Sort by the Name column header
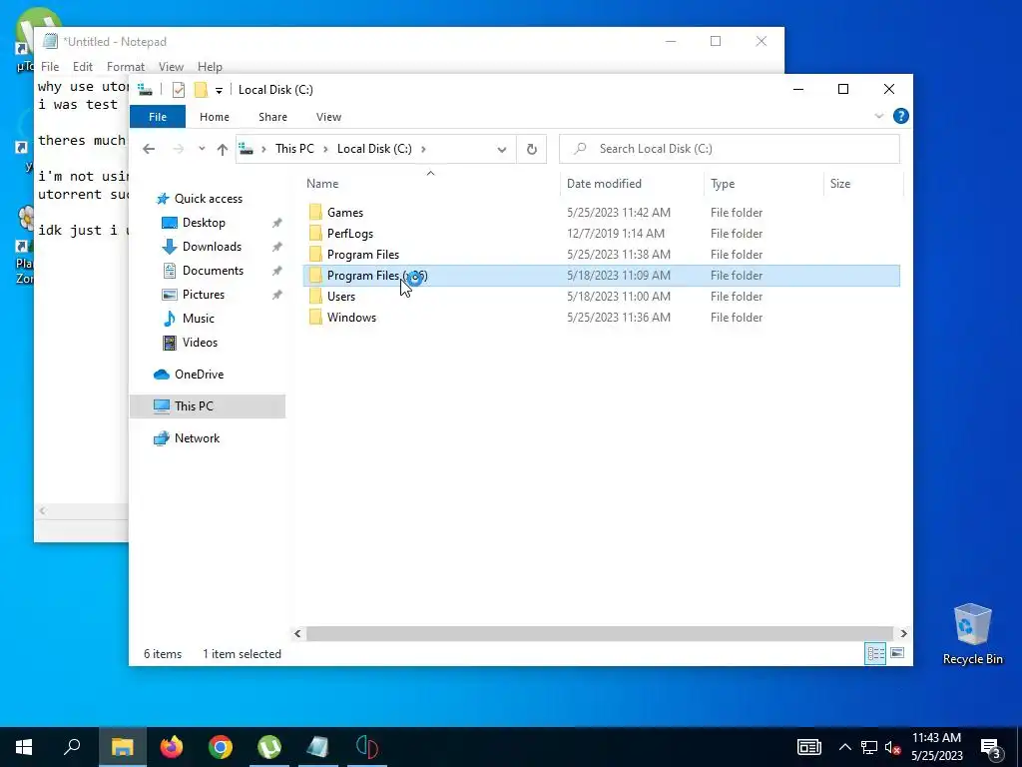The image size is (1022, 767). (430, 184)
